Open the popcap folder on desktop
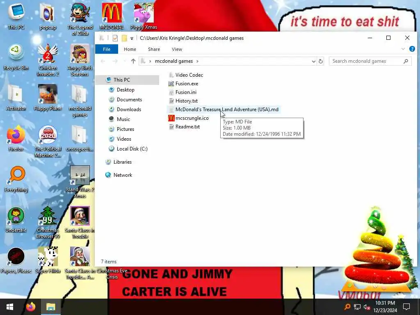This screenshot has width=420, height=315. click(x=48, y=16)
